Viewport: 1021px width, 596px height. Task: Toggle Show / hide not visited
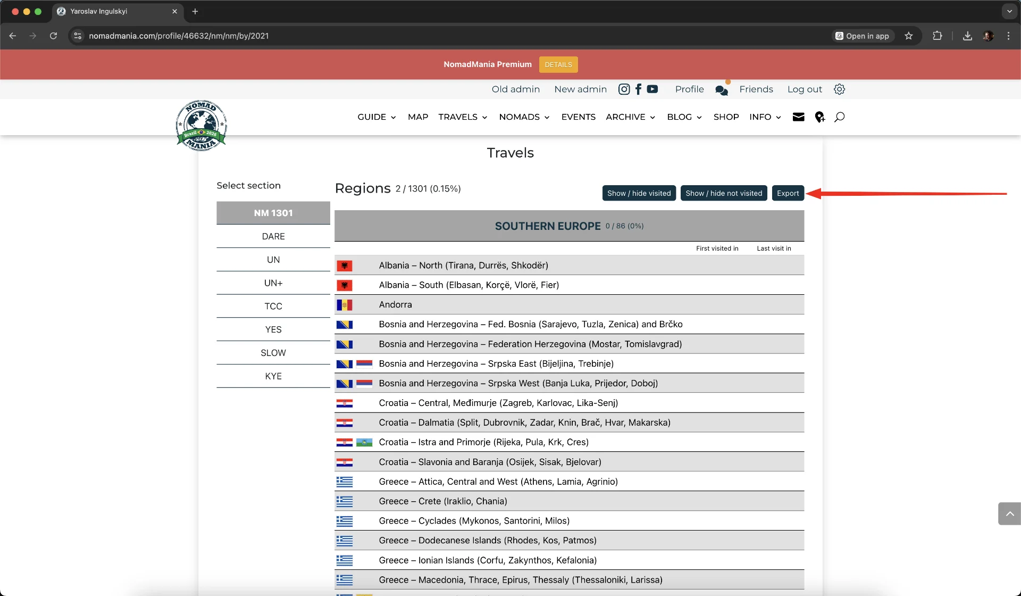coord(723,193)
